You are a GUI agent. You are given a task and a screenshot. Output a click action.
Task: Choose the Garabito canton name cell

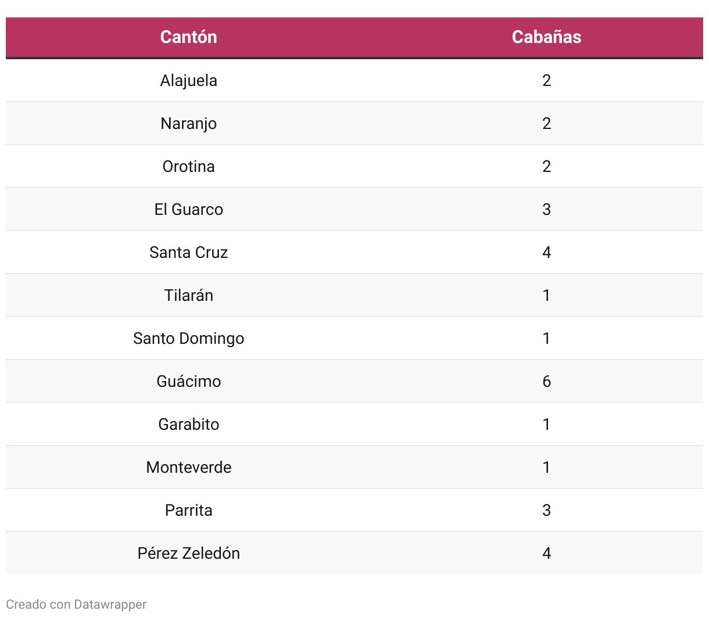[x=188, y=424]
